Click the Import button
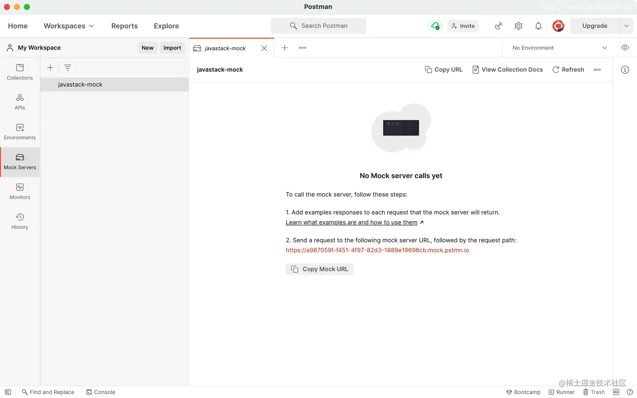Image resolution: width=637 pixels, height=398 pixels. click(x=172, y=48)
